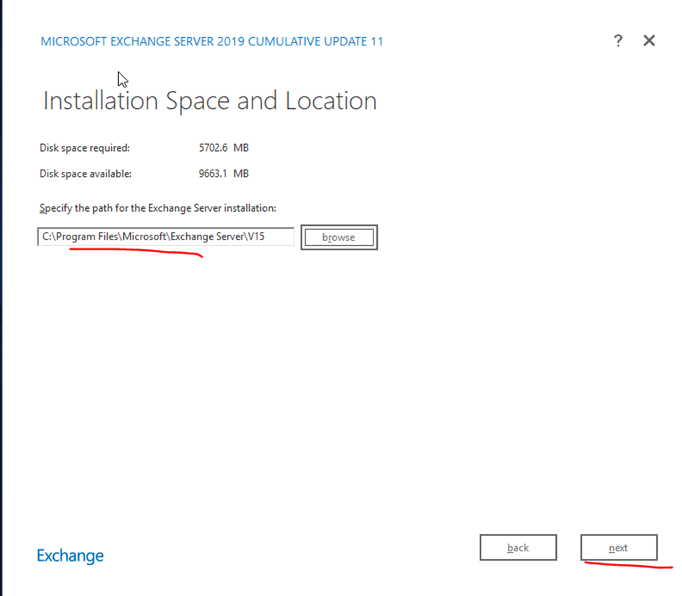Focus the installation path text field
682x596 pixels.
(166, 237)
